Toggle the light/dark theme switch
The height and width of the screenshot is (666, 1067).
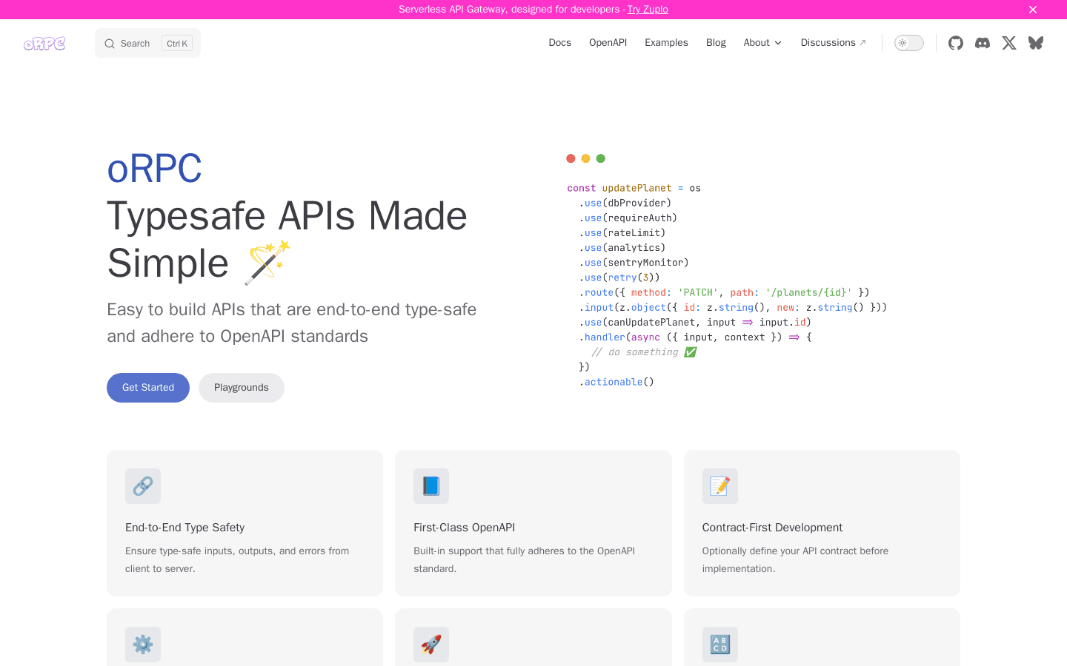(908, 43)
